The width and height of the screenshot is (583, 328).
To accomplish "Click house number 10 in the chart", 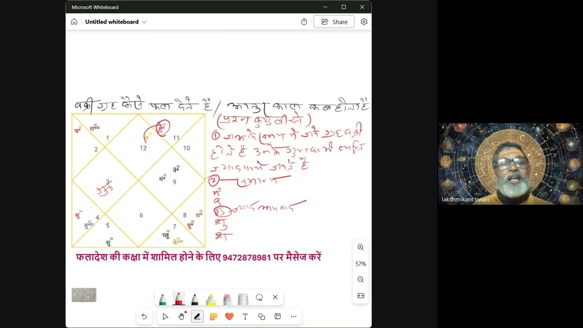I will point(186,148).
